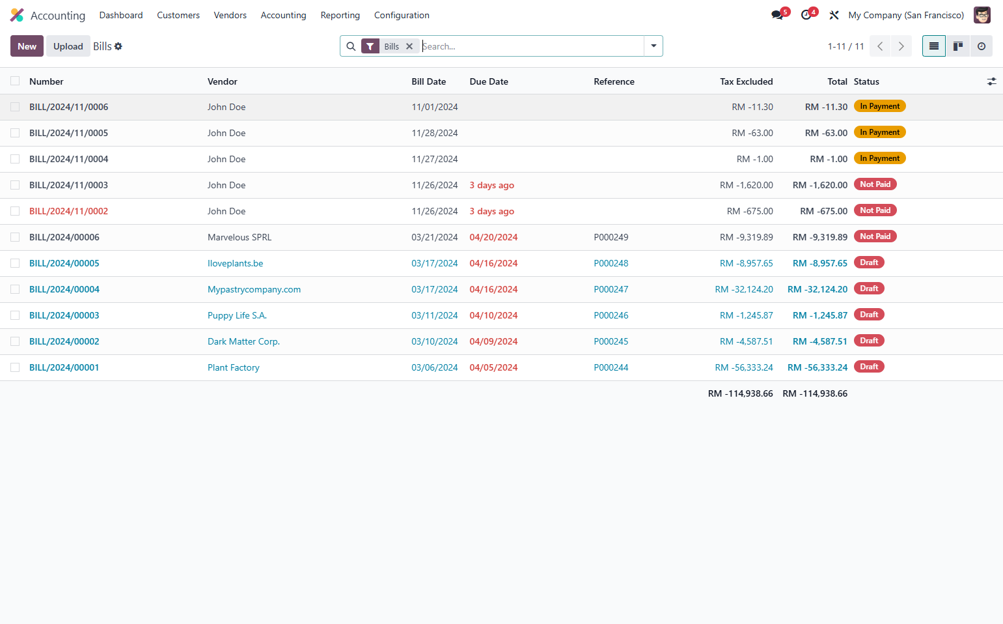
Task: Open the debug tools wrench icon
Action: [834, 15]
